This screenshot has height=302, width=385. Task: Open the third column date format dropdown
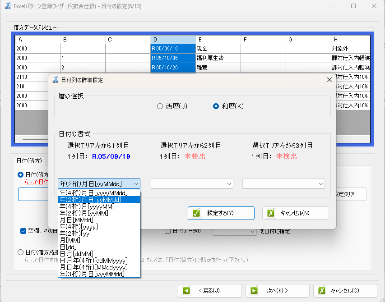tap(283, 183)
